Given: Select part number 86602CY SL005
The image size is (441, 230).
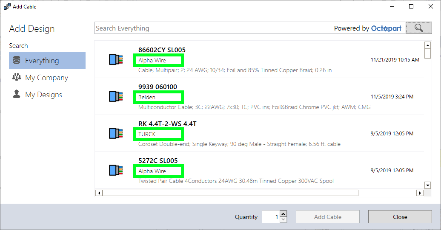Looking at the screenshot, I should [162, 50].
